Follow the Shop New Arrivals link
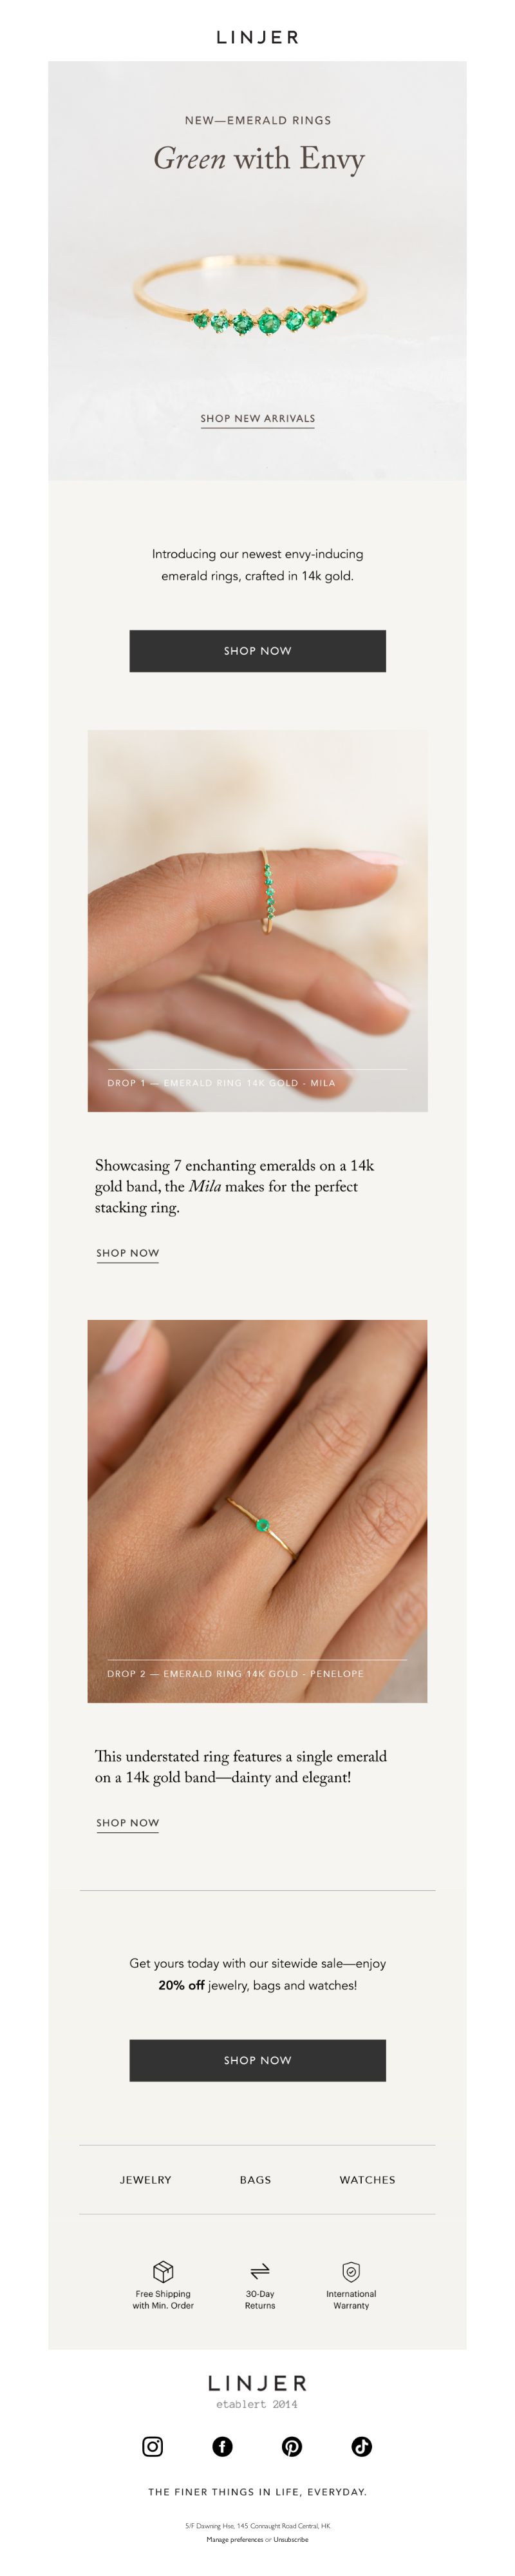The image size is (515, 2576). pos(257,419)
